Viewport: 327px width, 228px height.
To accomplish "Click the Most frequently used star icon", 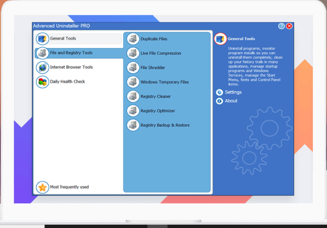I will [42, 187].
